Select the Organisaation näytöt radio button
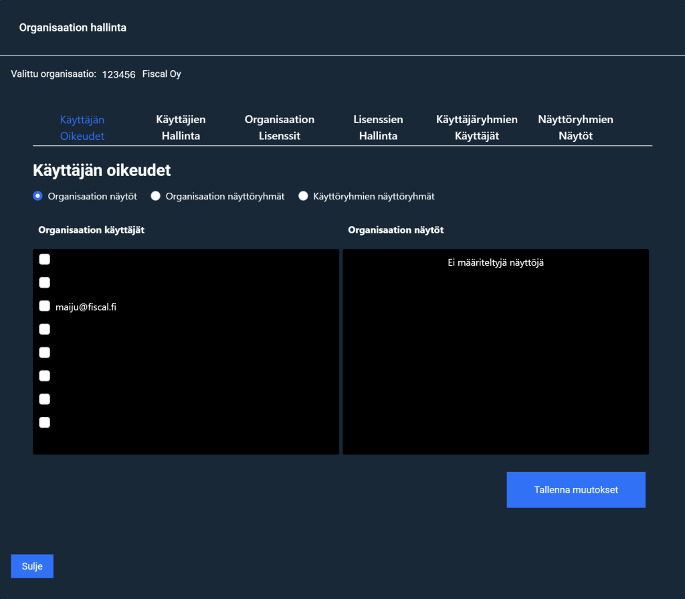 point(38,196)
